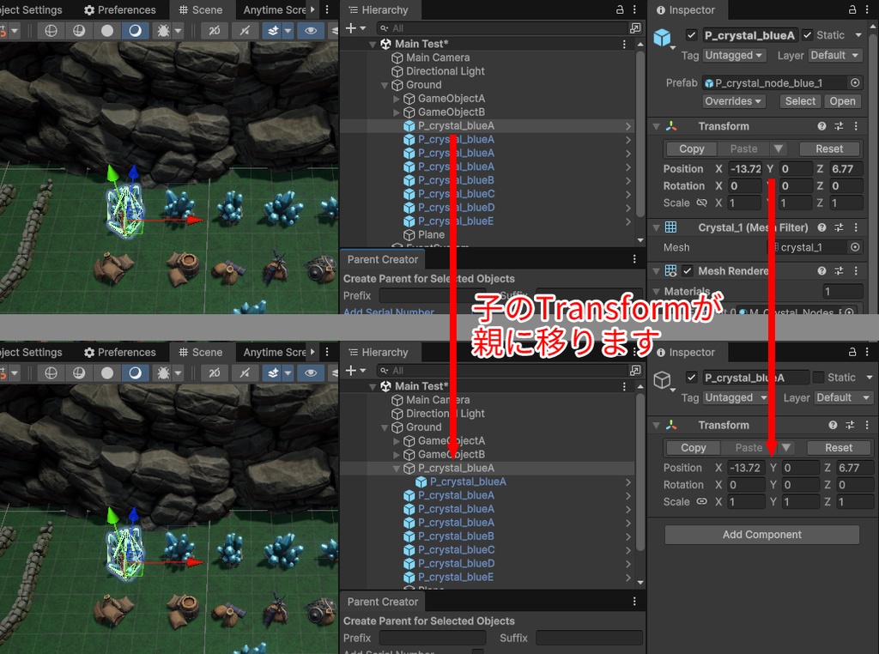Click Suffix input field in lower Parent Creator
879x654 pixels.
[589, 638]
